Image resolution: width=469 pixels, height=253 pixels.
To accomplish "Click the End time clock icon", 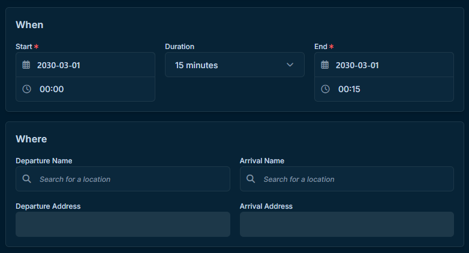I will (326, 89).
